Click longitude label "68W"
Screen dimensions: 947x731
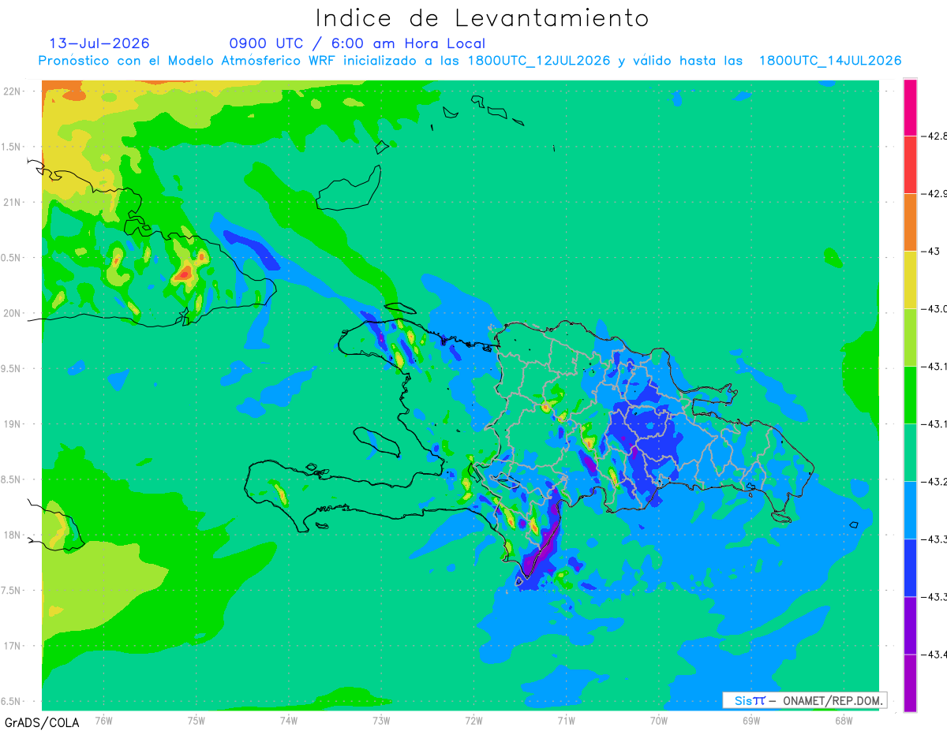point(844,720)
